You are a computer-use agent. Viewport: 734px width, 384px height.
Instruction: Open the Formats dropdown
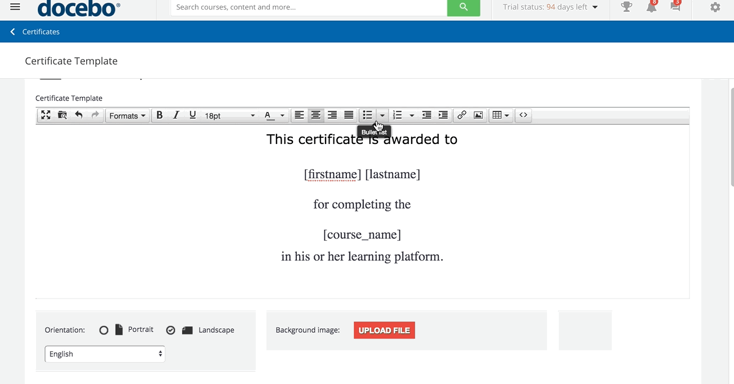point(127,116)
